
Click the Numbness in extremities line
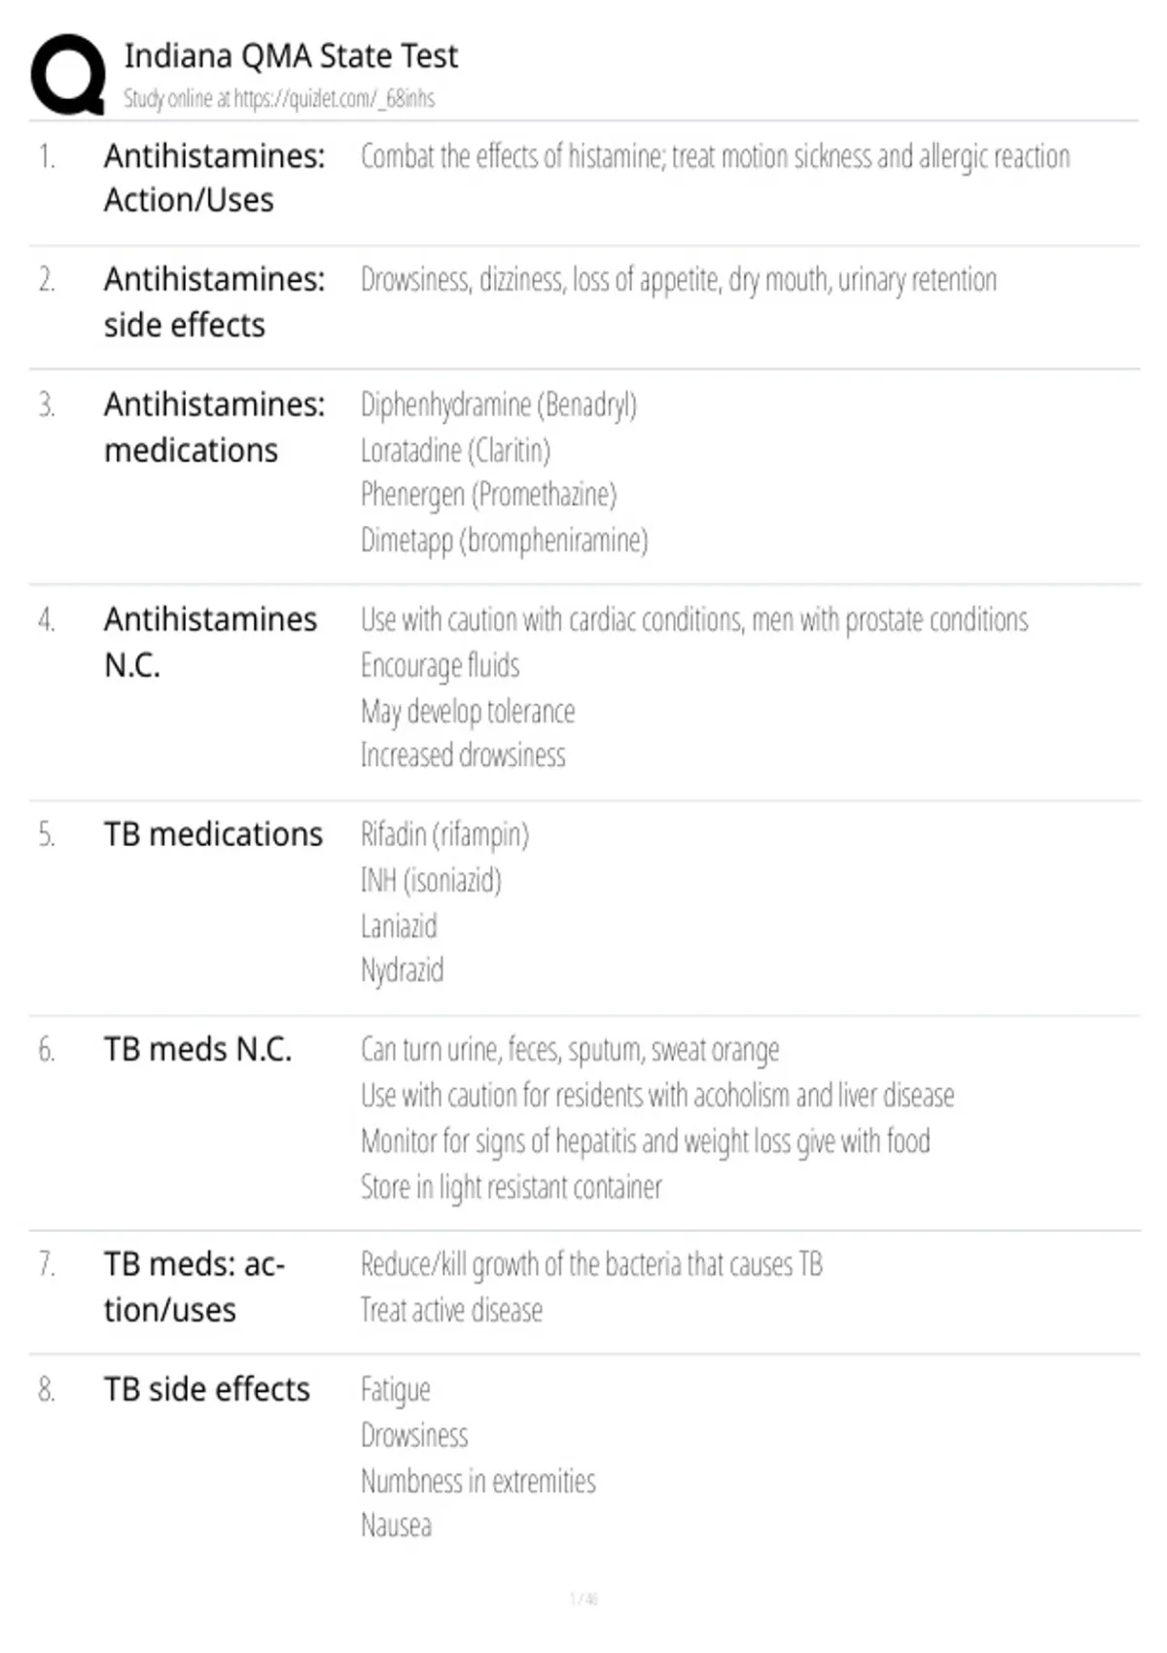pos(478,1481)
